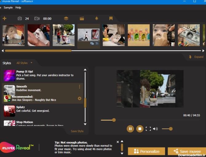Image resolution: width=206 pixels, height=157 pixels.
Task: Click the 00:40 / 04:55 time display
Action: pos(192,115)
